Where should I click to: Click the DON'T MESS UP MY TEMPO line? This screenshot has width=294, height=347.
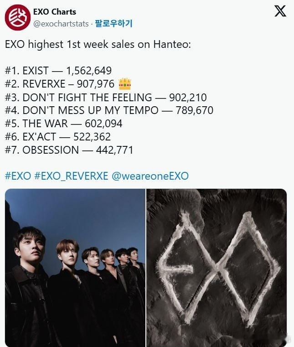click(x=109, y=110)
